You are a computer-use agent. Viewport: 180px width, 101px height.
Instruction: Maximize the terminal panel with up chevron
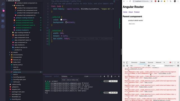[115, 76]
